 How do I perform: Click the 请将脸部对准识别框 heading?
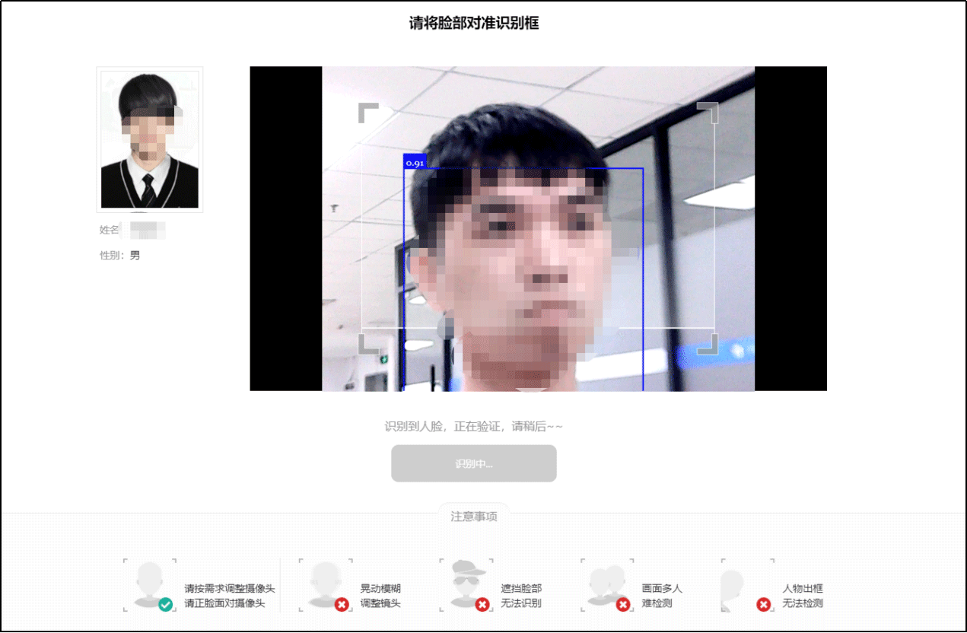(x=473, y=23)
